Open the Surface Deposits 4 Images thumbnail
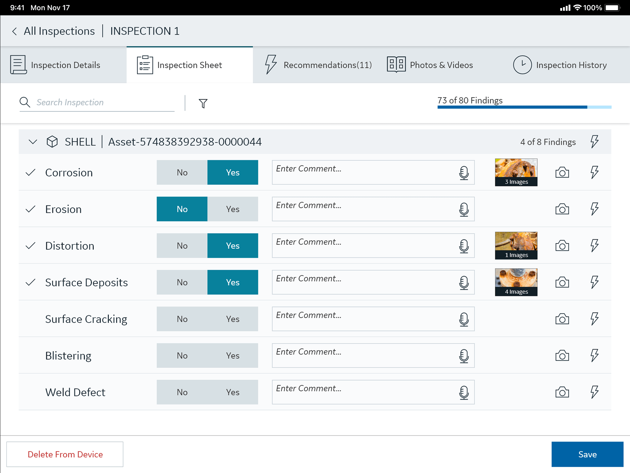The width and height of the screenshot is (630, 473). pos(516,282)
